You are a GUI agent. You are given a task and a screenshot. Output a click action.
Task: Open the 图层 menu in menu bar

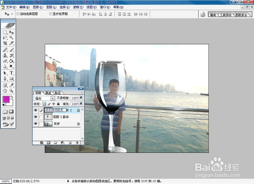pyautogui.click(x=51, y=7)
